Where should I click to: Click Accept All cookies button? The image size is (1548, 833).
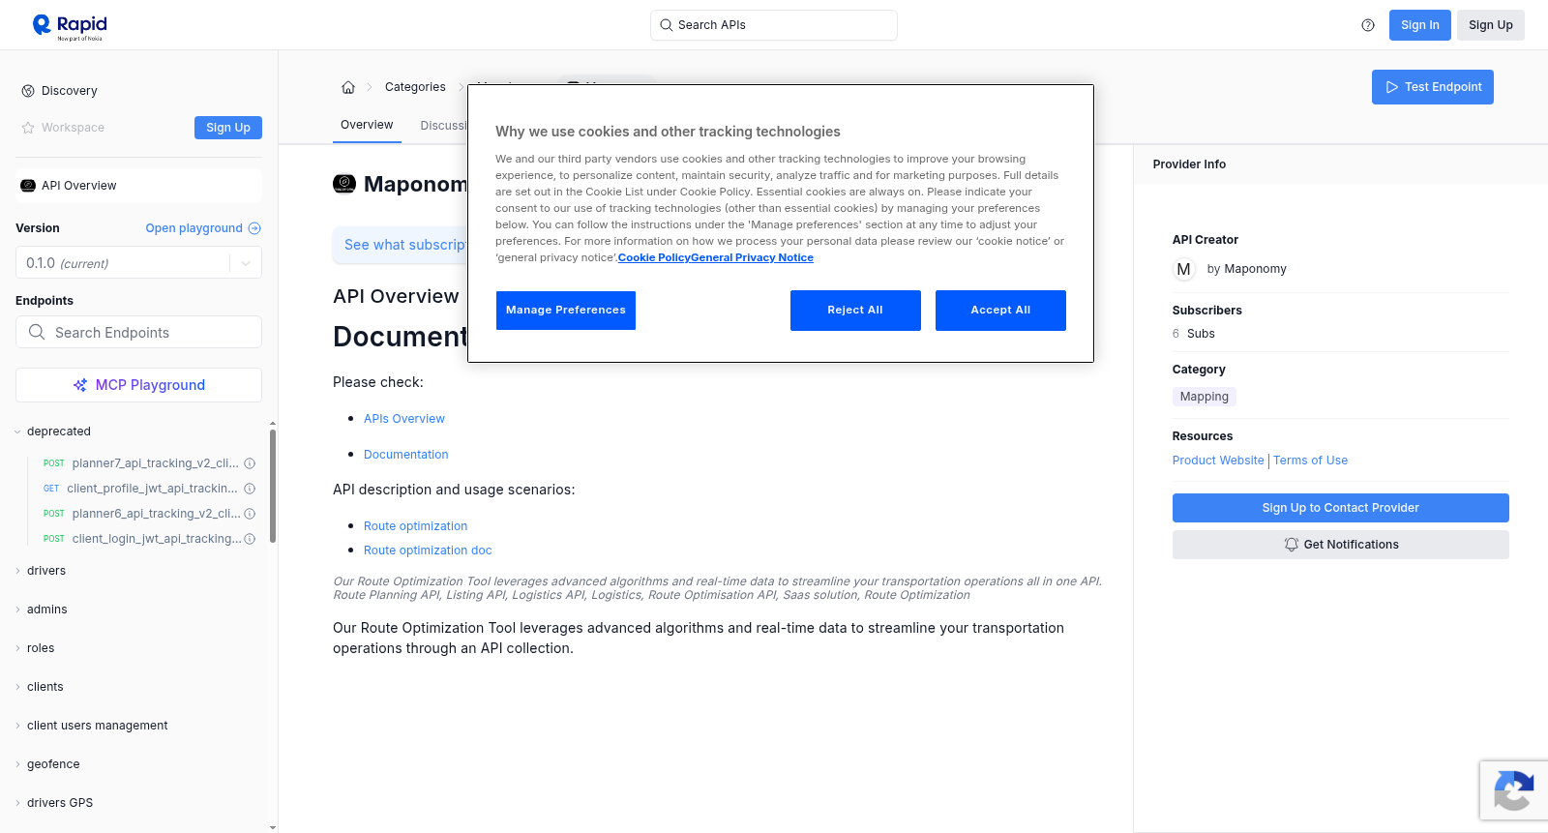coord(1000,311)
